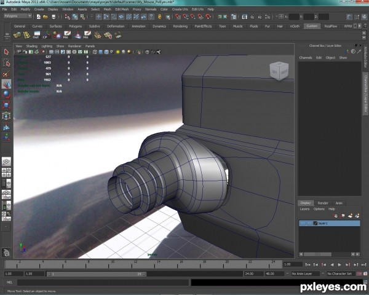
Task: Switch to the Polygons shelf tab
Action: click(x=75, y=26)
